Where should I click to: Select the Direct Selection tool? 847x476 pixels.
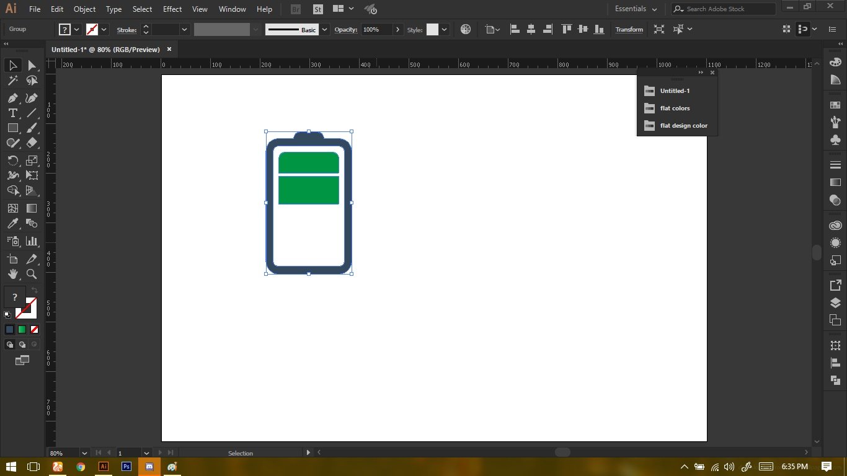click(32, 66)
